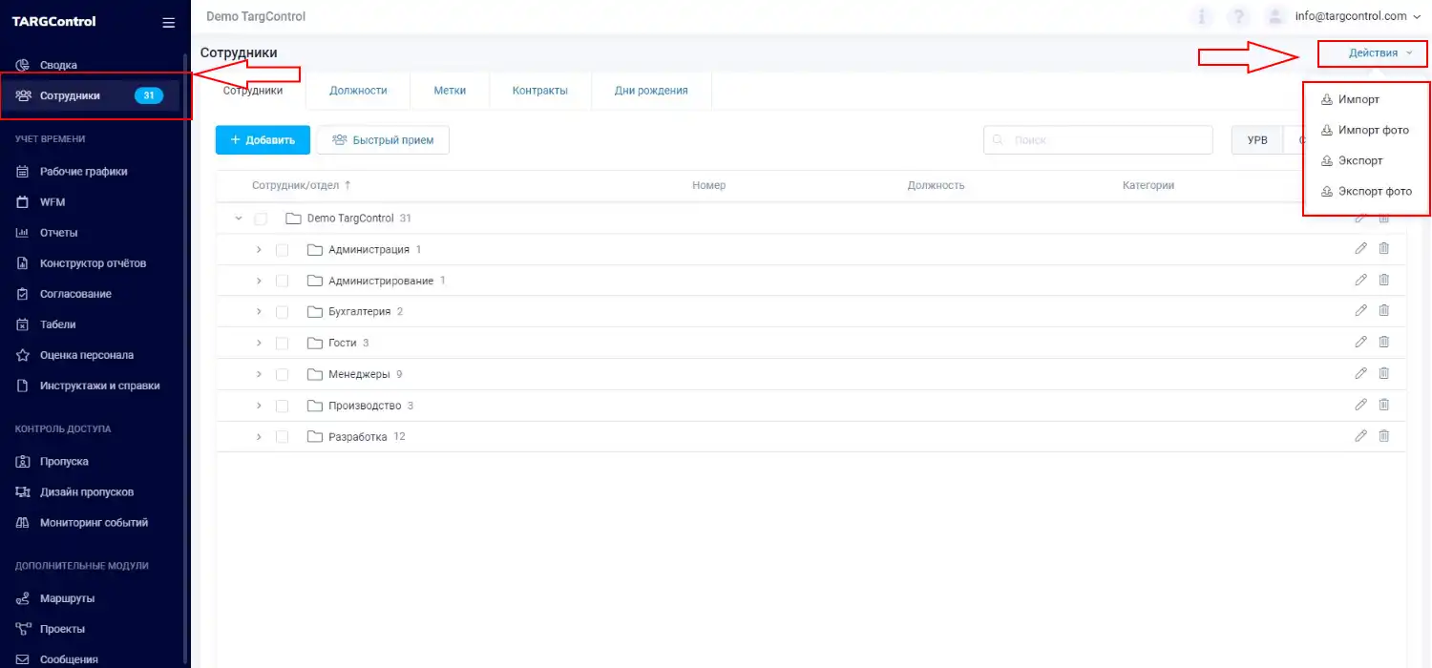Expand the Администрация folder

coord(259,250)
